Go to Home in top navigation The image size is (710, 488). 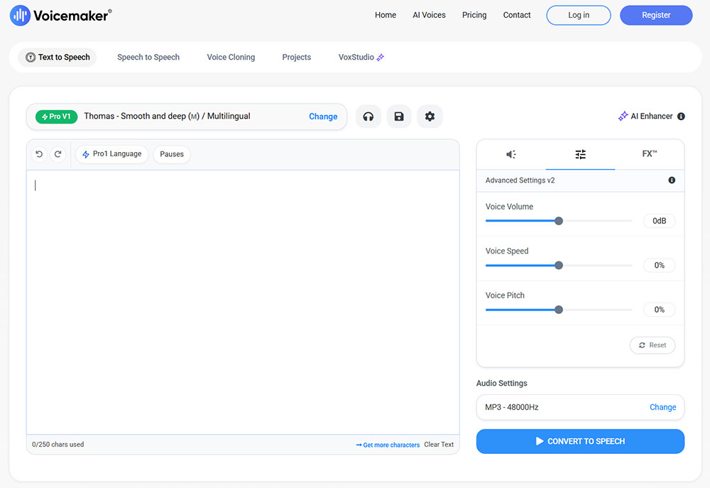pos(386,15)
